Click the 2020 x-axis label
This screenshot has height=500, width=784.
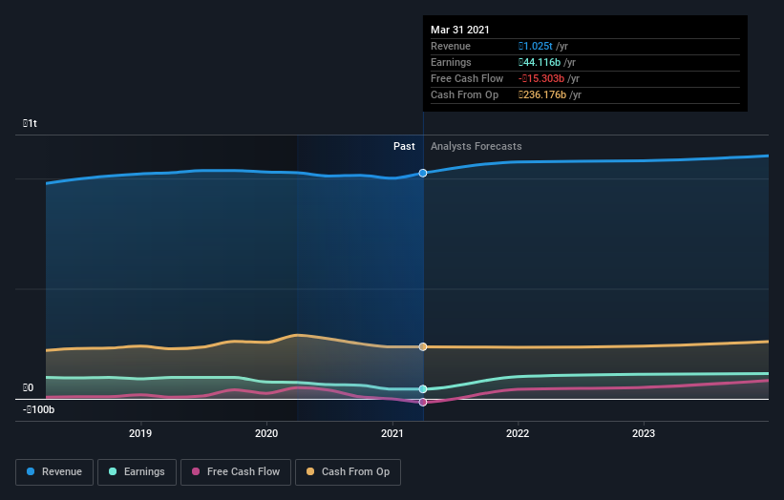(x=266, y=433)
